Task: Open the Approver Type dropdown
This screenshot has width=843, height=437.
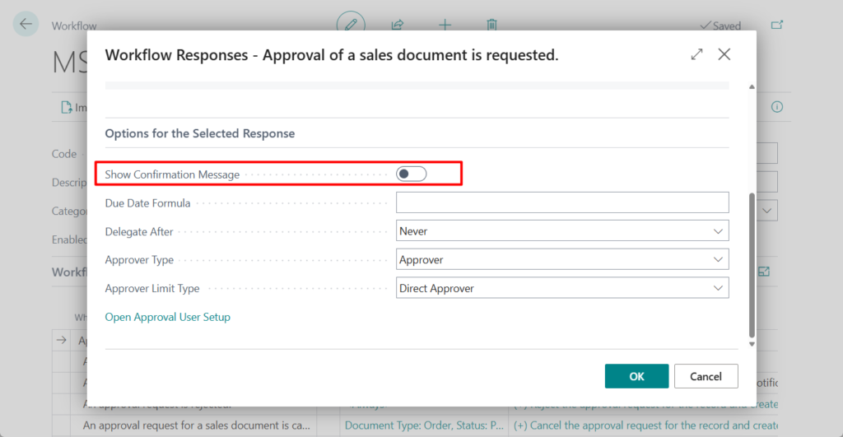Action: pos(562,260)
